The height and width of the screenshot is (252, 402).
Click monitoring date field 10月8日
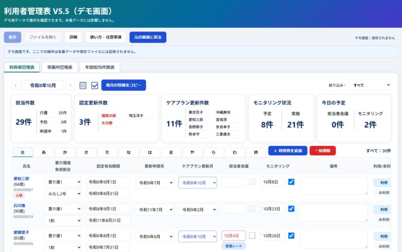pyautogui.click(x=273, y=182)
